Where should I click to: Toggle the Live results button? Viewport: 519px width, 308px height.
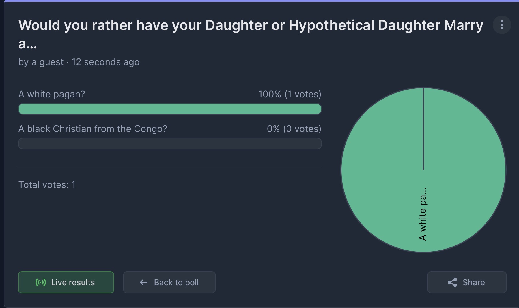(66, 282)
